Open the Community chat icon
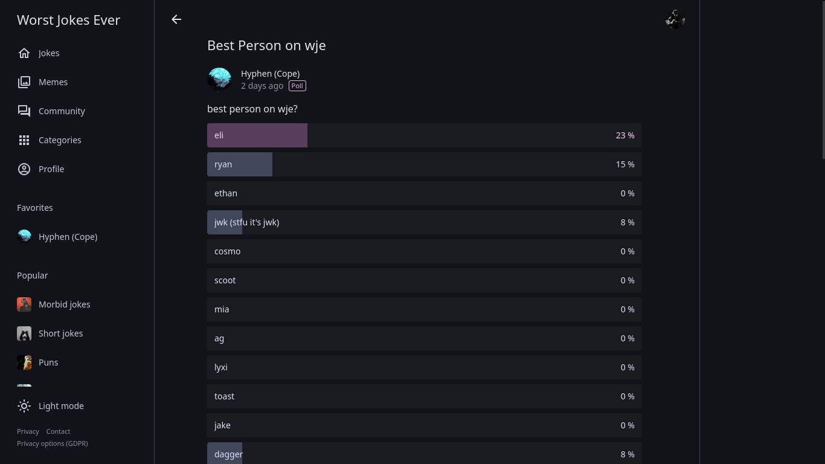 (x=24, y=111)
